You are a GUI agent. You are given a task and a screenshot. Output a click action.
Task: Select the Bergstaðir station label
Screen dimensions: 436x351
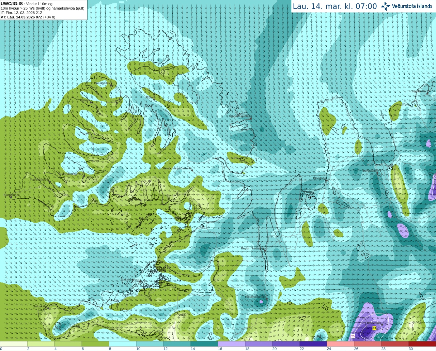coord(370,170)
